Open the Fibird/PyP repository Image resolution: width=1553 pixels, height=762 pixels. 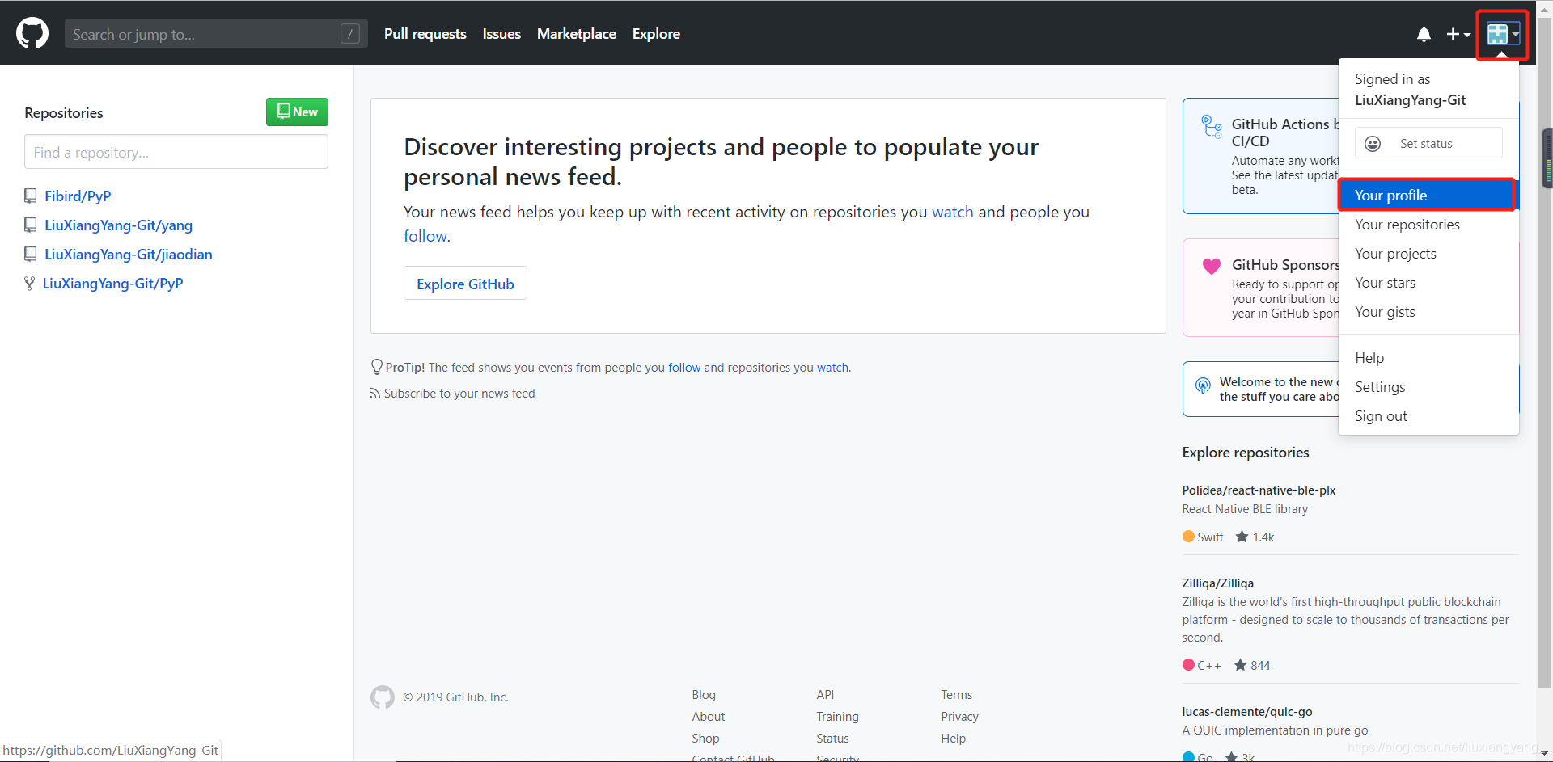tap(78, 196)
